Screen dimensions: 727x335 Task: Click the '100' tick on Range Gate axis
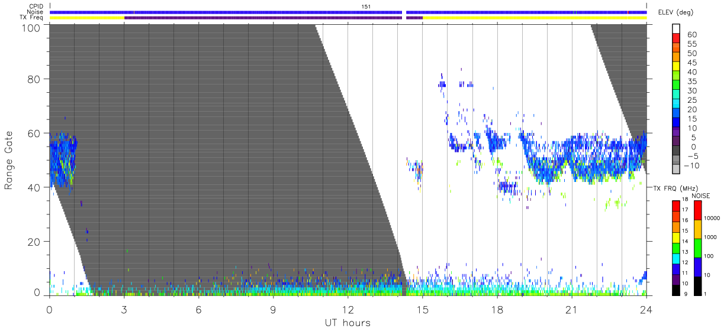31,28
